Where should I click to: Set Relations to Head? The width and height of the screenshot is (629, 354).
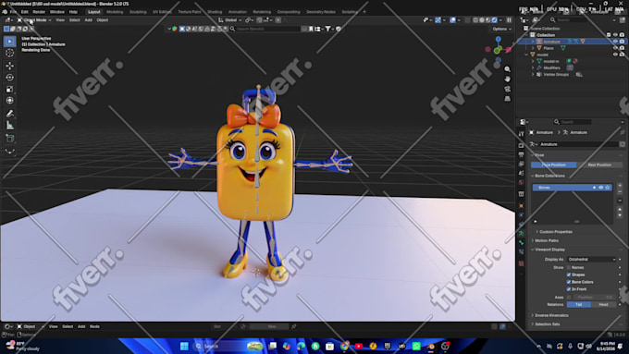603,305
